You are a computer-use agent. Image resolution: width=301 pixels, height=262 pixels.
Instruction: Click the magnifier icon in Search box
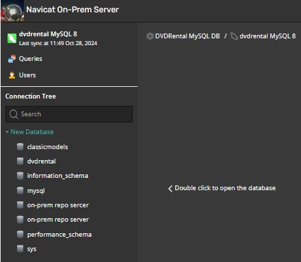14,114
